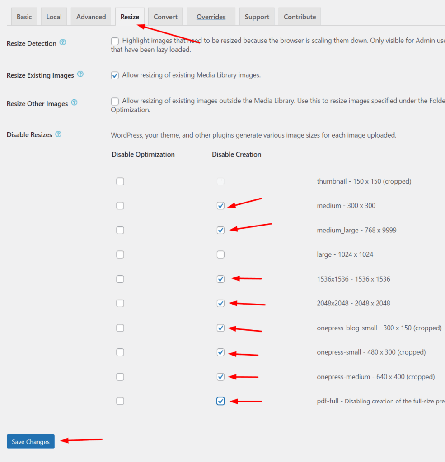Tick Disable Optimization for large 1024 x 1024
445x462 pixels.
pyautogui.click(x=120, y=254)
